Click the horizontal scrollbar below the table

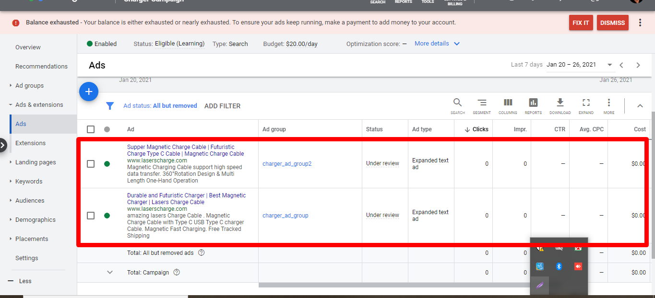coord(393,285)
